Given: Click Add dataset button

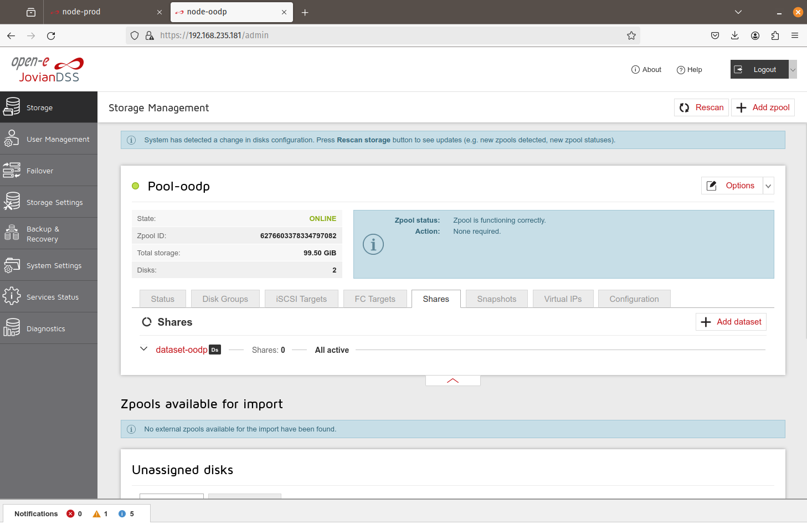Looking at the screenshot, I should (731, 322).
